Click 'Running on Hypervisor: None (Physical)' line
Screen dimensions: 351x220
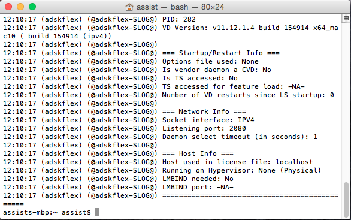pos(242,170)
